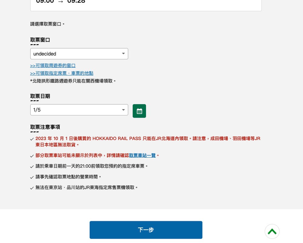Click the 北陸拱形鐵路週遊券 note text
303x243 pixels.
[x=73, y=81]
